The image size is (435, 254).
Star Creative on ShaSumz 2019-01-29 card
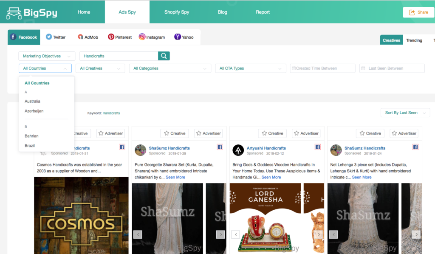coord(175,133)
